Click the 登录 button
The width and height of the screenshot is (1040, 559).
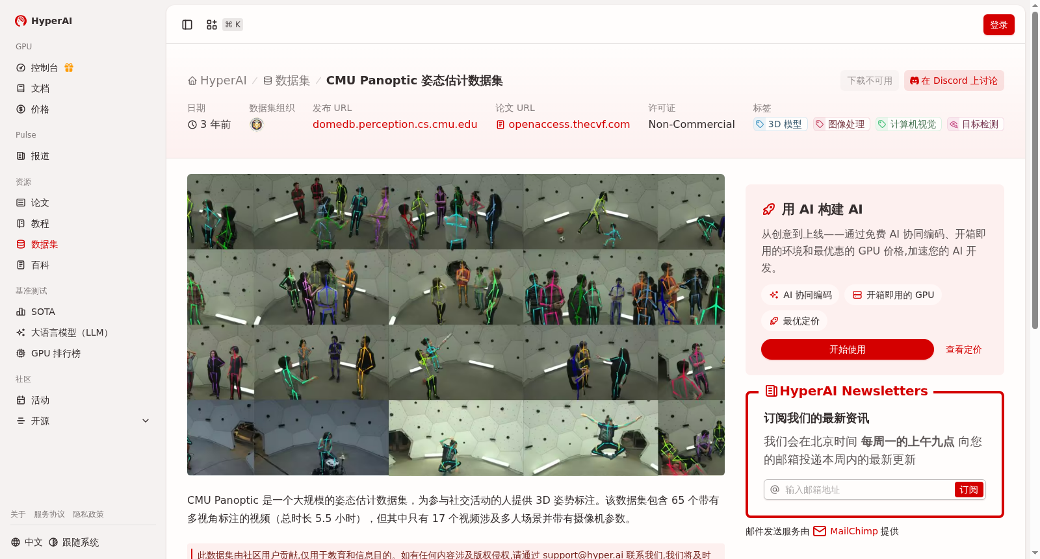coord(998,25)
